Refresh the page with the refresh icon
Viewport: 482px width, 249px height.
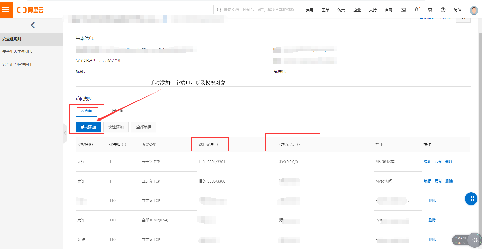(x=464, y=19)
